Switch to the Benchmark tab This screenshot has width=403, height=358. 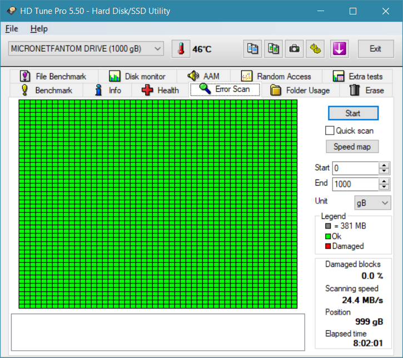[x=46, y=90]
